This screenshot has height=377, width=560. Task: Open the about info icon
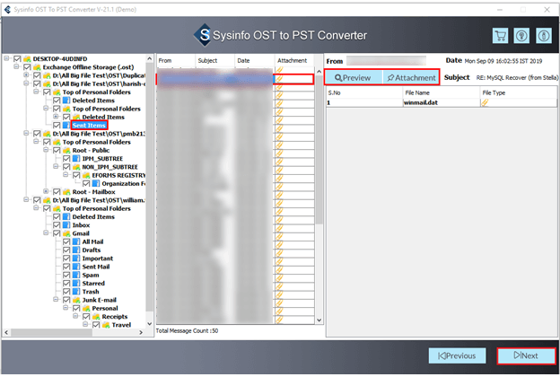point(544,36)
